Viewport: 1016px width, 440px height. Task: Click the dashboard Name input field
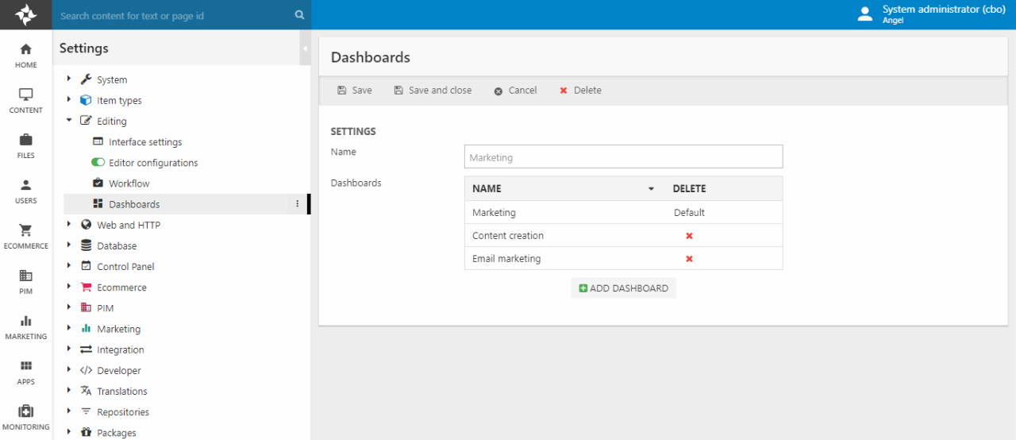623,157
